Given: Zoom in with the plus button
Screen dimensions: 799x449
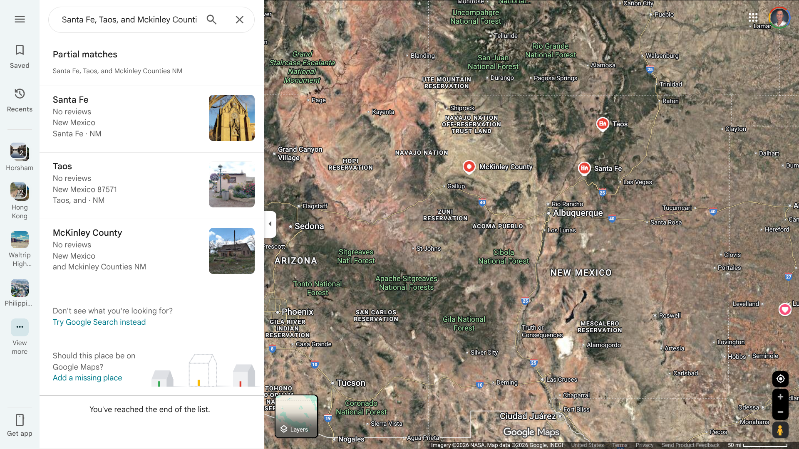Looking at the screenshot, I should click(x=780, y=397).
